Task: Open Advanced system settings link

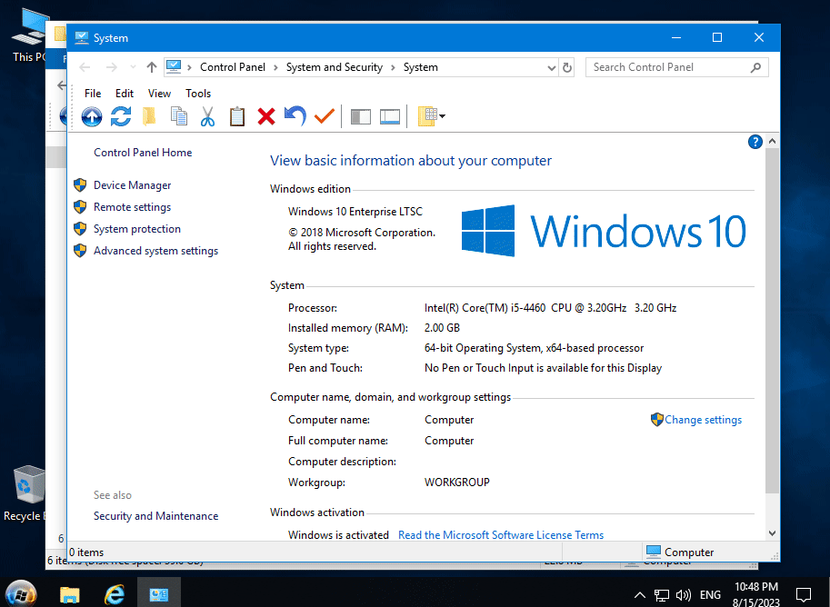Action: [x=155, y=251]
